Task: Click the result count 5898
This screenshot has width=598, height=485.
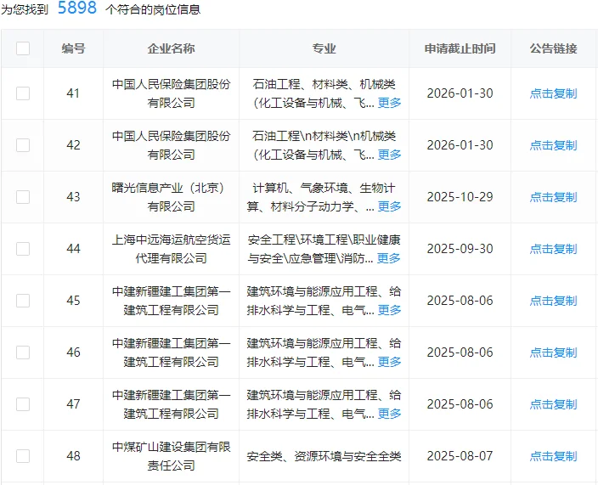Action: click(x=77, y=8)
